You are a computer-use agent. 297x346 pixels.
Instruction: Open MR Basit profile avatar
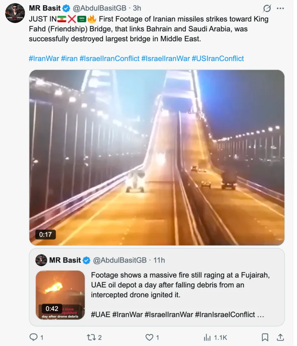[15, 13]
